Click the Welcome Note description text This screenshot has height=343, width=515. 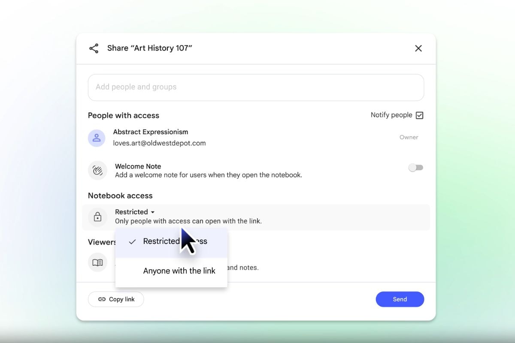pyautogui.click(x=208, y=175)
